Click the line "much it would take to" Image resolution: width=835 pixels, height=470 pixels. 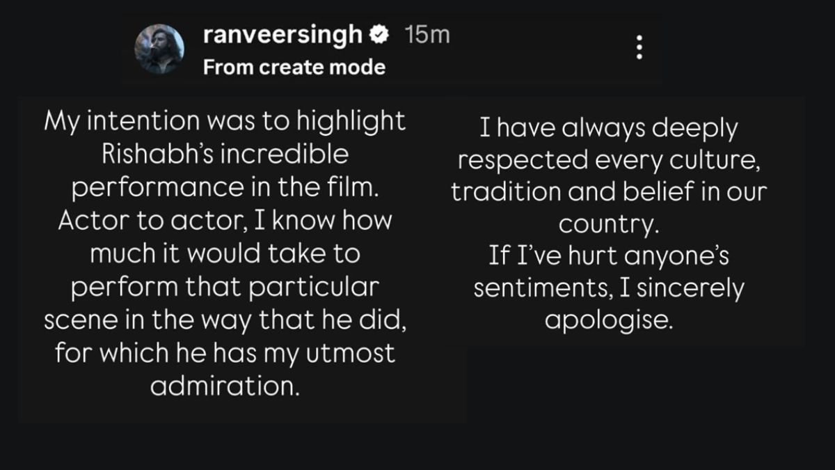tap(225, 253)
